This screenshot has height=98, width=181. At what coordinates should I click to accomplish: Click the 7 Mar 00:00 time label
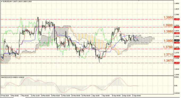tap(25, 96)
